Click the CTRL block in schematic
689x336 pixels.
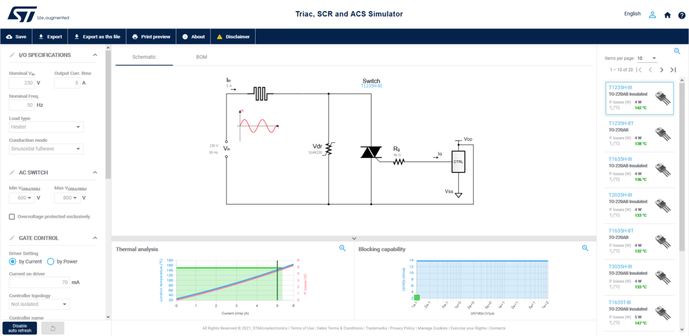(458, 162)
